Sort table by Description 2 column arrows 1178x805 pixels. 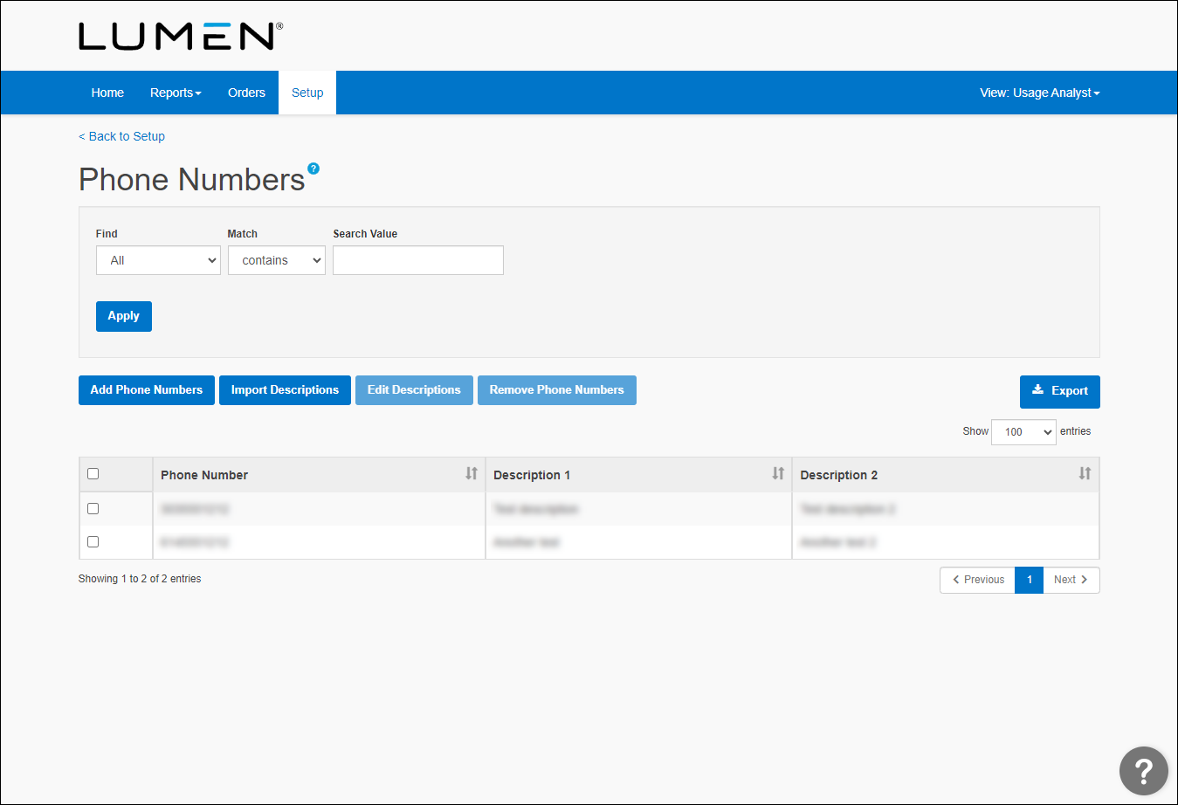click(x=1085, y=473)
